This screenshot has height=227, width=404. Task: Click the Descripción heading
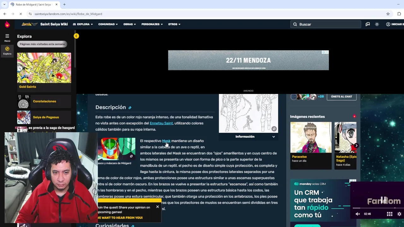click(110, 108)
